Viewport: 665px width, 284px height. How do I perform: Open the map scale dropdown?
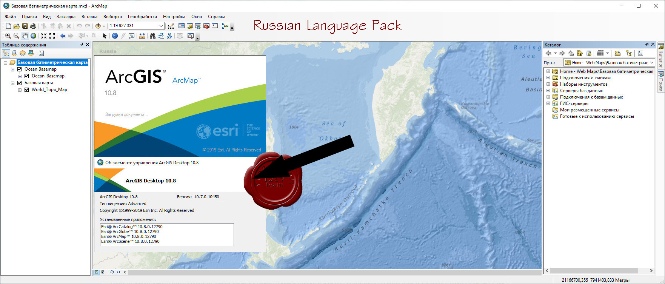pos(161,26)
